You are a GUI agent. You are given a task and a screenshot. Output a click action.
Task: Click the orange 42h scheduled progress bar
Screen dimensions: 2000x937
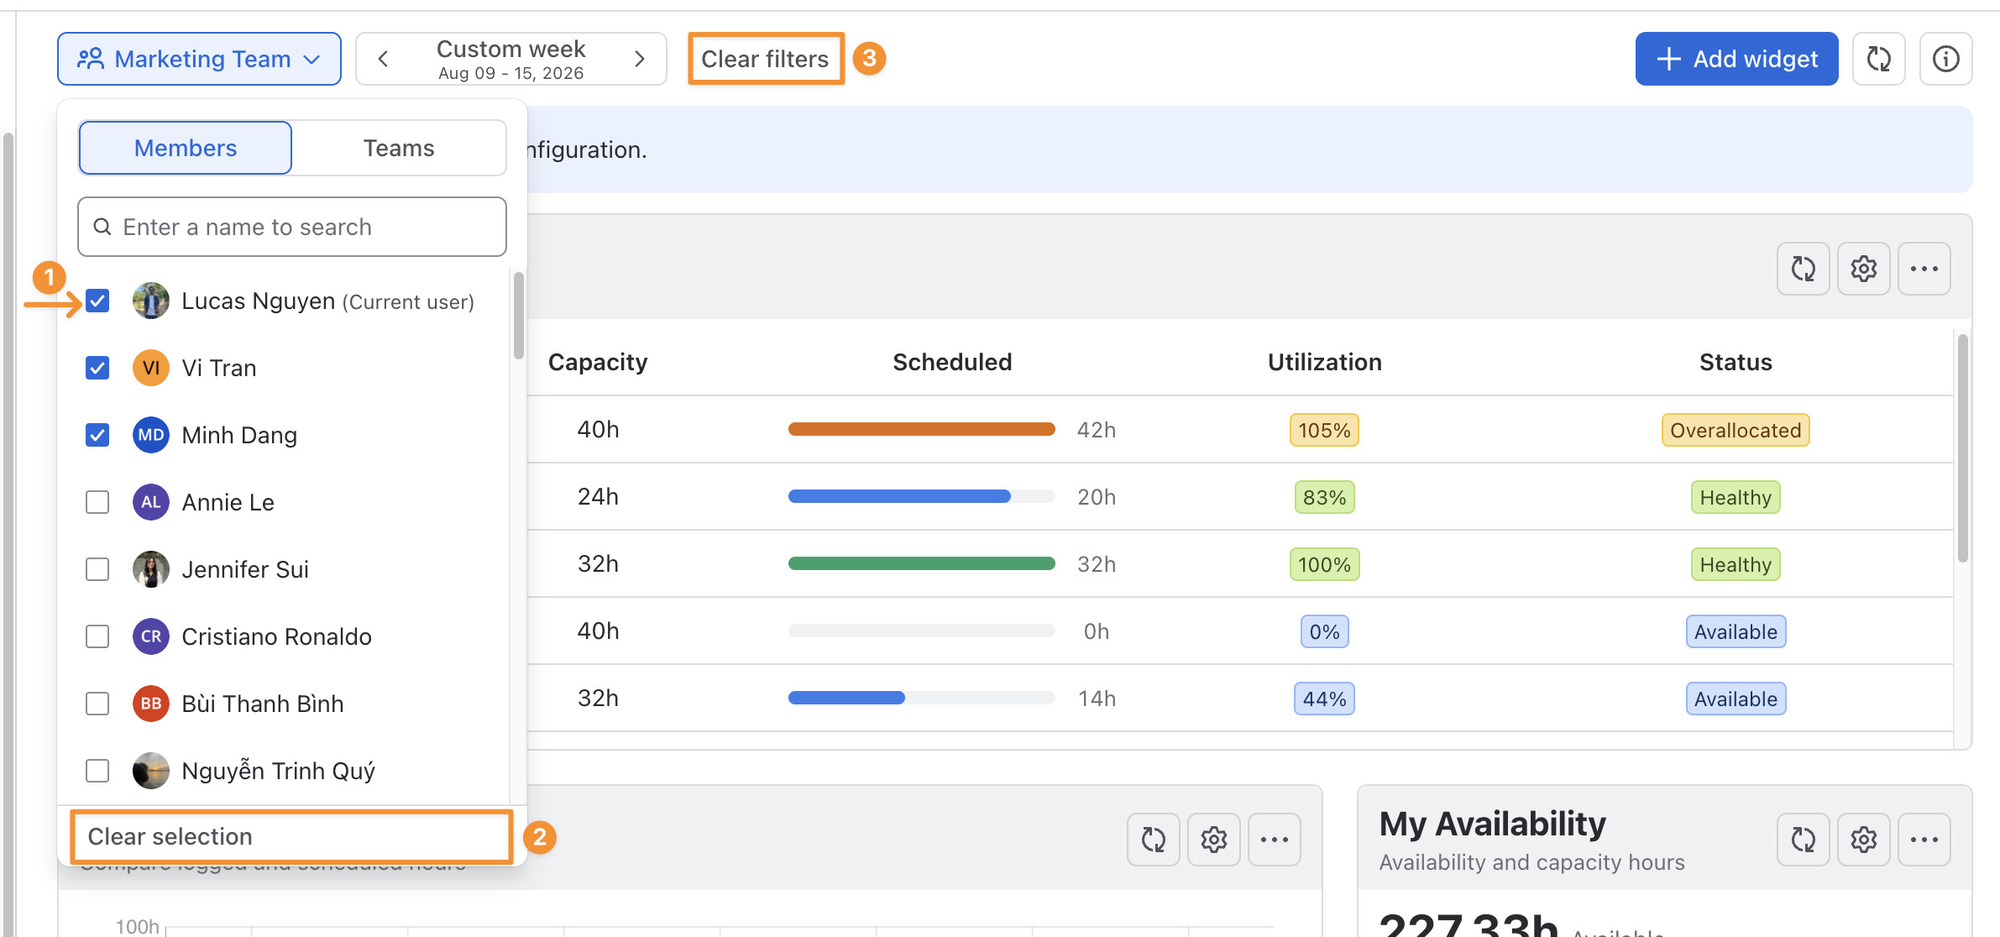coord(921,429)
